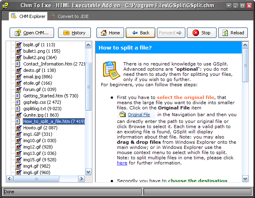The width and height of the screenshot is (255, 198).
Task: Click the bsplit.gif image file icon
Action: [x=18, y=45]
